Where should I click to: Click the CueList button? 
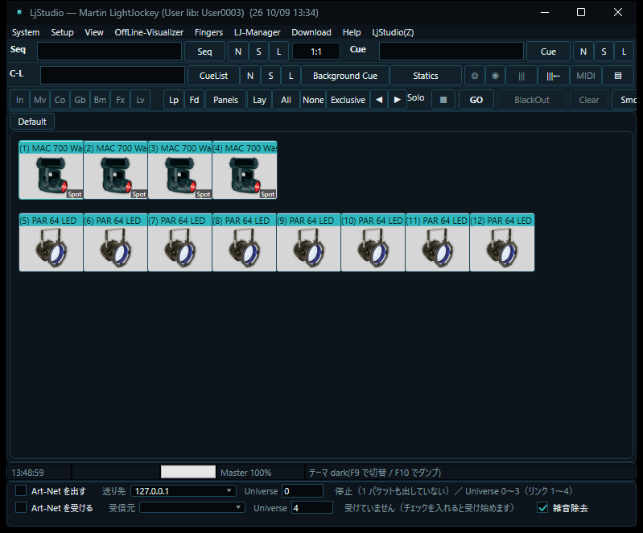point(213,76)
